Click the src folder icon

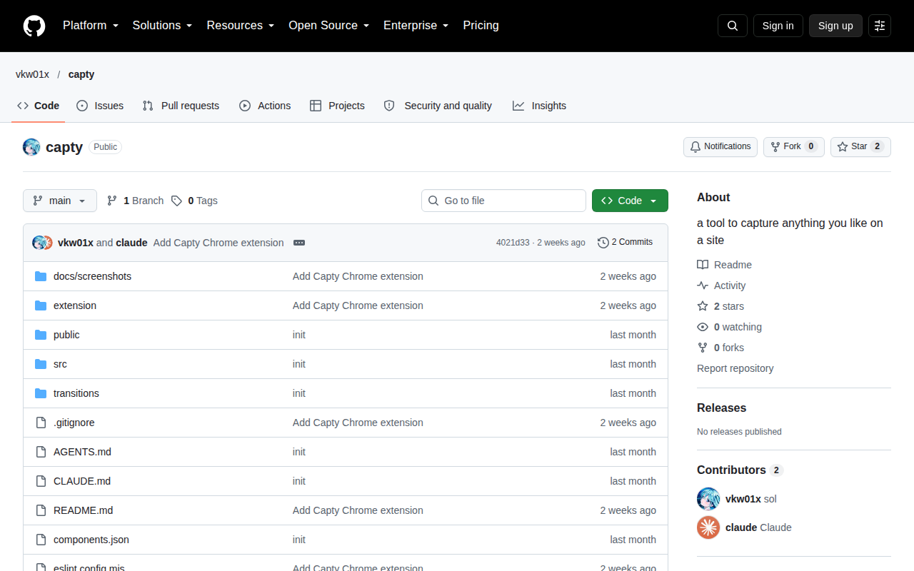(41, 364)
